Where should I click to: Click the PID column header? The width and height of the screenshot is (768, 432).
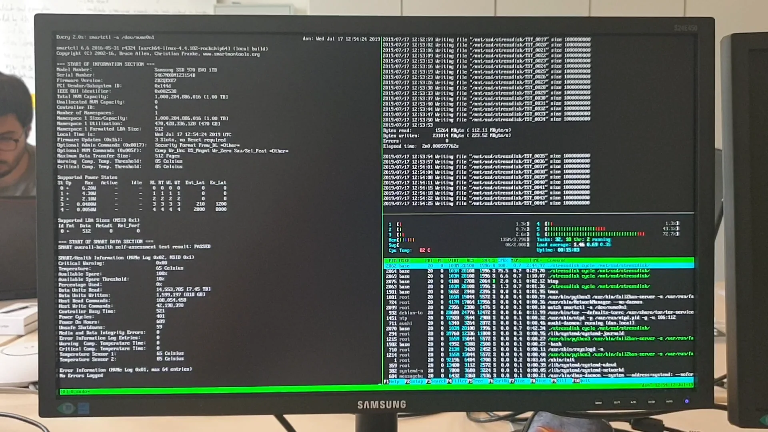(392, 260)
